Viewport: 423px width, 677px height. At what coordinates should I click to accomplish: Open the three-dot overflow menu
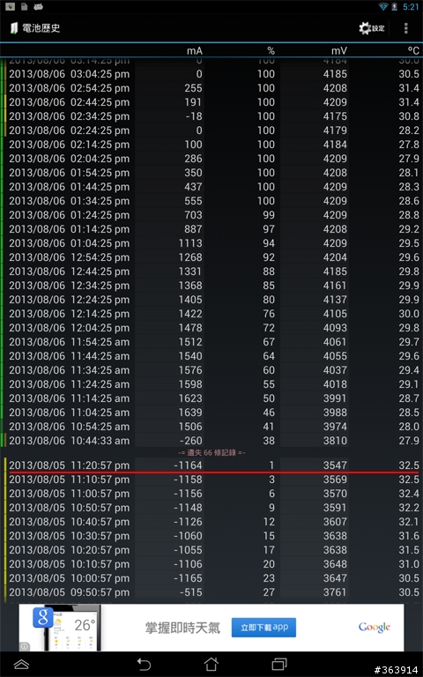point(405,28)
